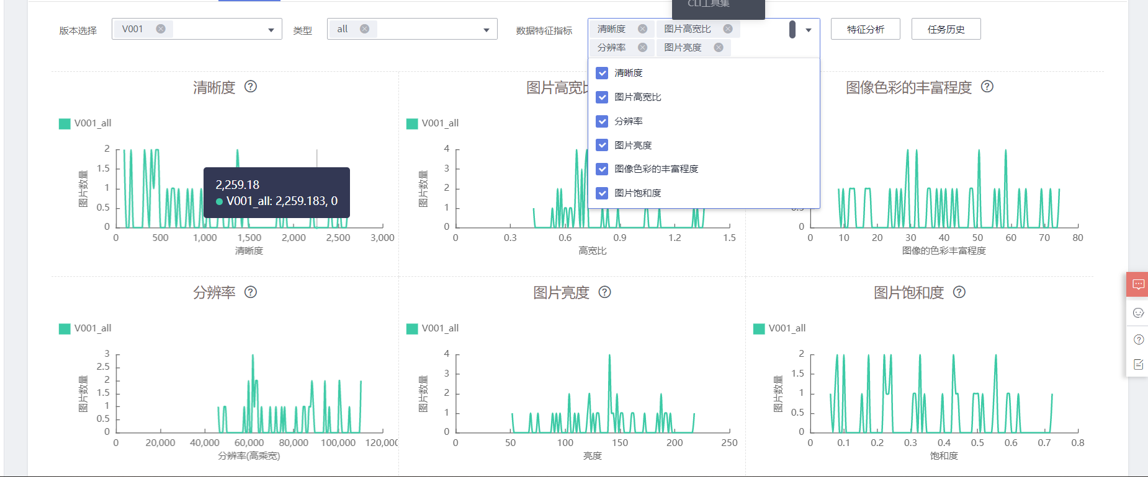Click the 清晰度 chart title
The height and width of the screenshot is (477, 1148).
[x=214, y=87]
